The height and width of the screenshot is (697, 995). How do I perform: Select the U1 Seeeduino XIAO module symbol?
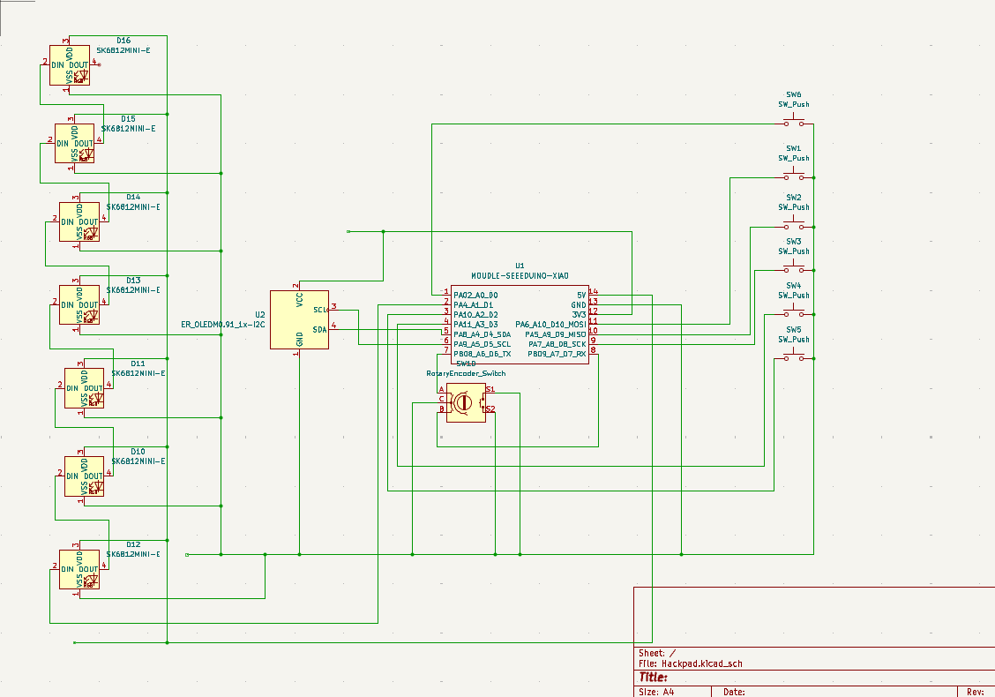pos(520,325)
